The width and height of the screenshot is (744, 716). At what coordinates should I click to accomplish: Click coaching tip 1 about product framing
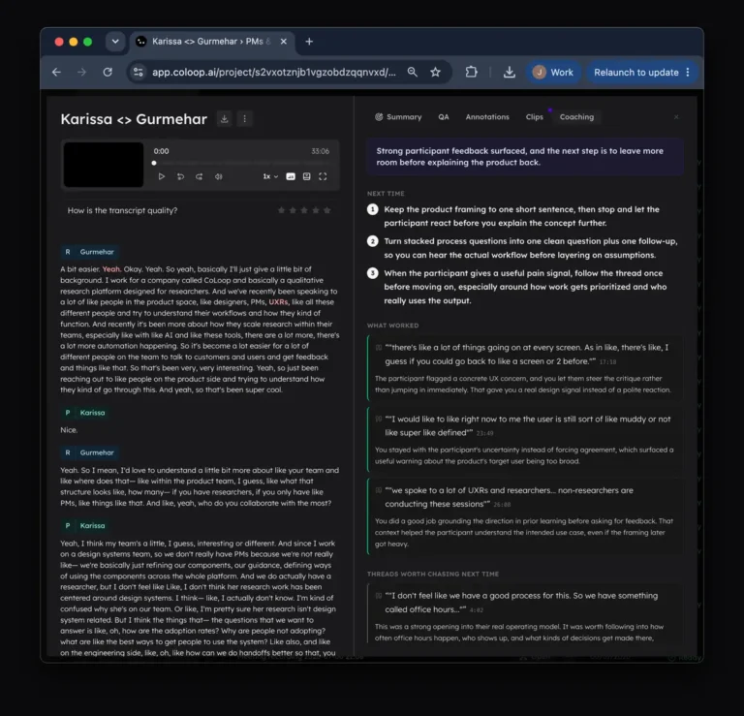tap(521, 216)
